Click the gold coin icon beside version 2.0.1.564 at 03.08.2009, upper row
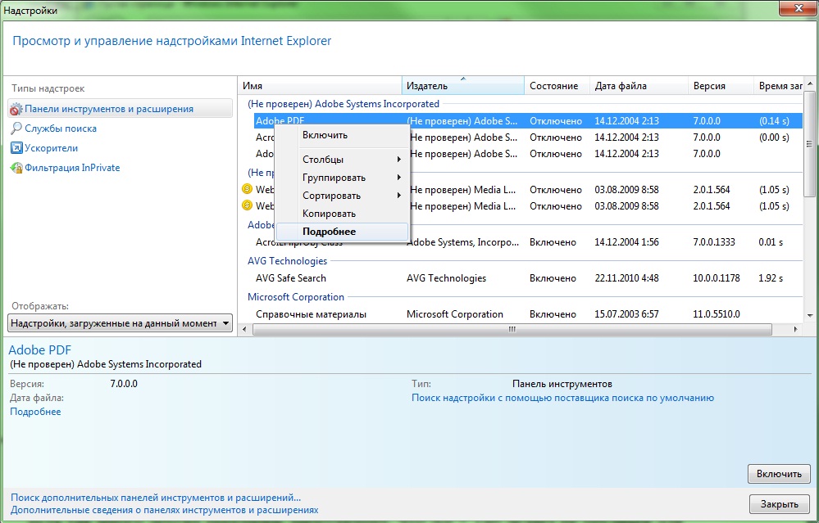Screen dimensions: 819x523 point(247,189)
